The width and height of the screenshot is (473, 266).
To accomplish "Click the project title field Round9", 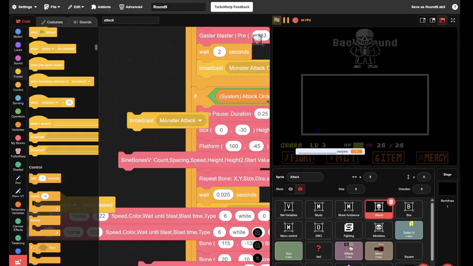I will pos(178,7).
